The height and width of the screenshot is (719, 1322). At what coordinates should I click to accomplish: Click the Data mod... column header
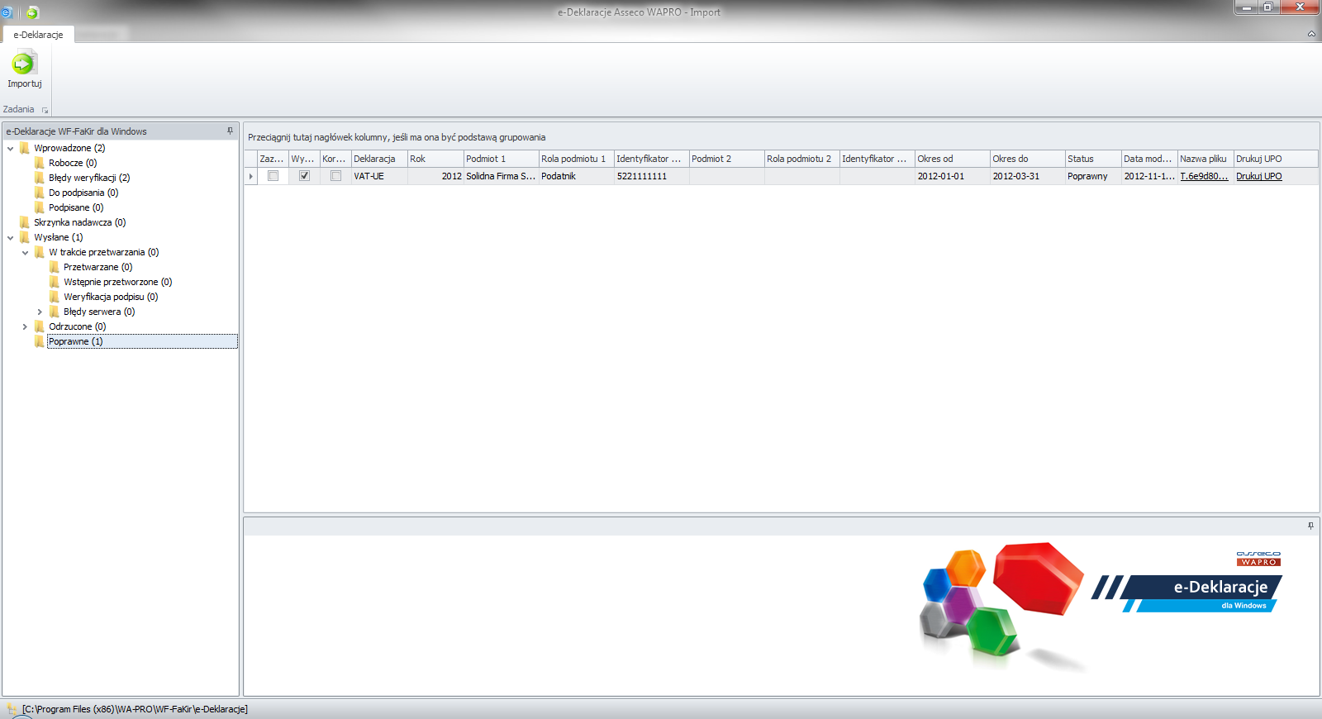coord(1149,159)
